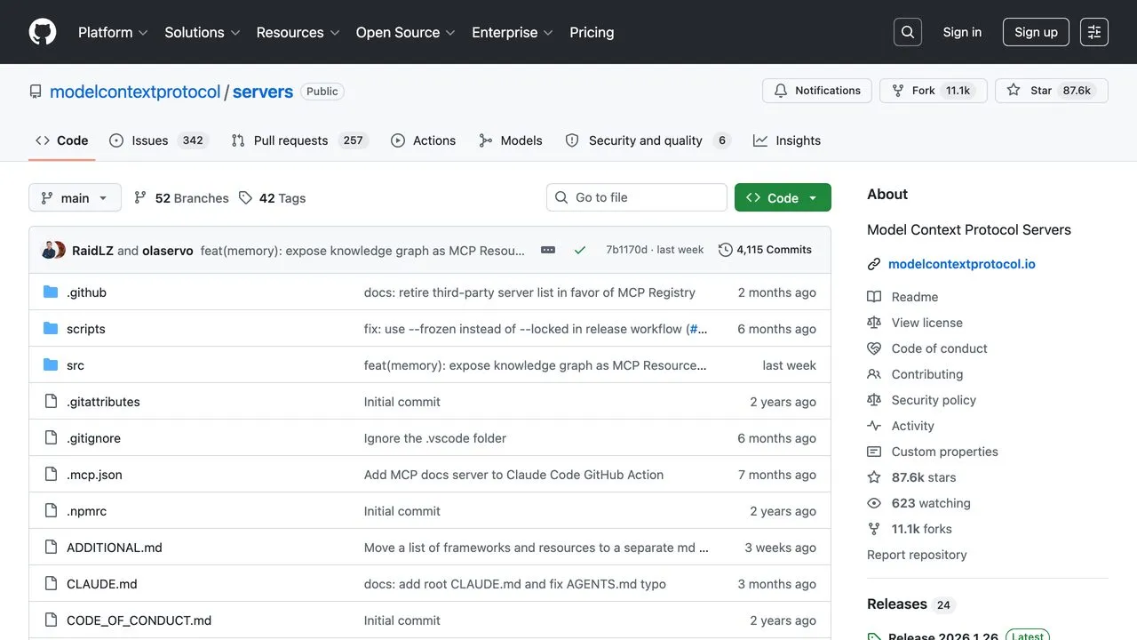Open the .npmrc file

pyautogui.click(x=86, y=511)
